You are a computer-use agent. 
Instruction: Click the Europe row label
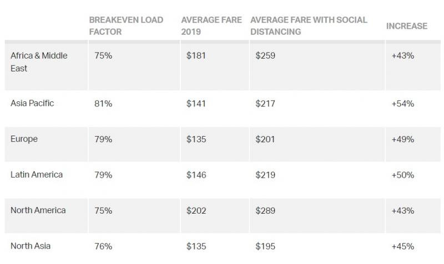[24, 139]
